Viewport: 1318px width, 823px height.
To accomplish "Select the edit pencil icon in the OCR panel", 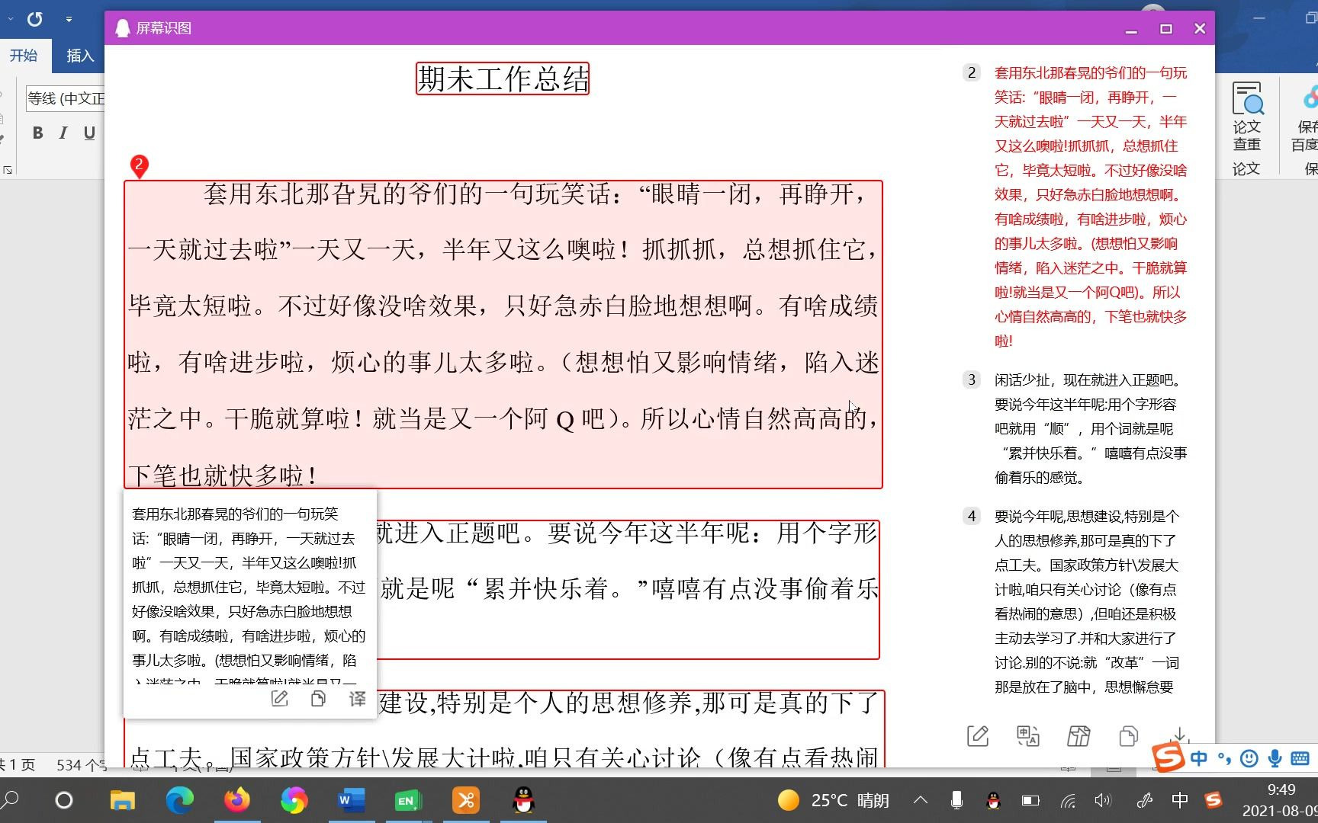I will click(x=979, y=735).
